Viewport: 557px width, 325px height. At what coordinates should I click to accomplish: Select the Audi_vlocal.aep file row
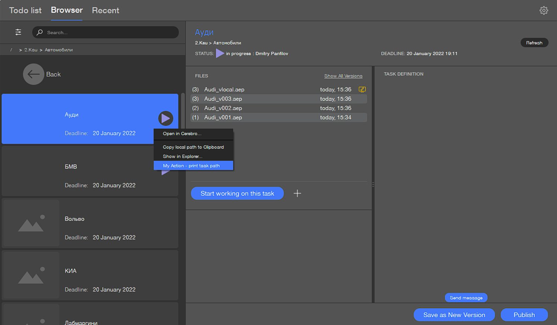279,89
